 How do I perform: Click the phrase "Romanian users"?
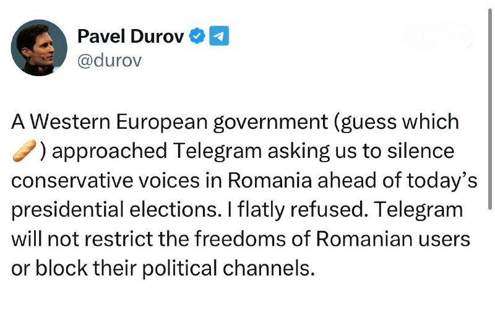point(393,238)
